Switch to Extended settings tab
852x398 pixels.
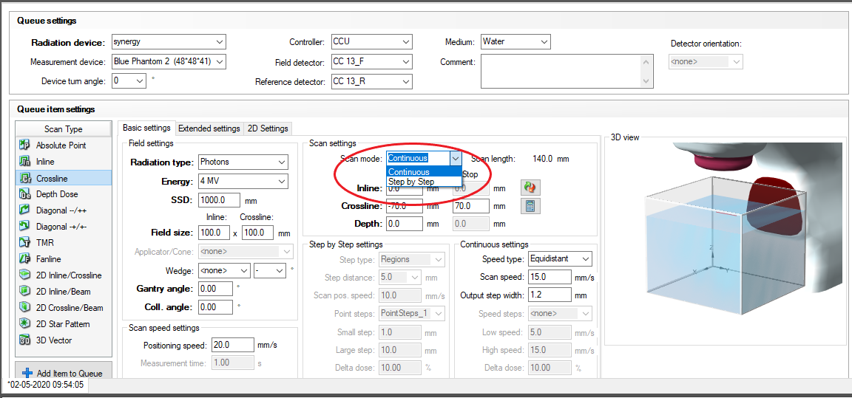pos(209,128)
